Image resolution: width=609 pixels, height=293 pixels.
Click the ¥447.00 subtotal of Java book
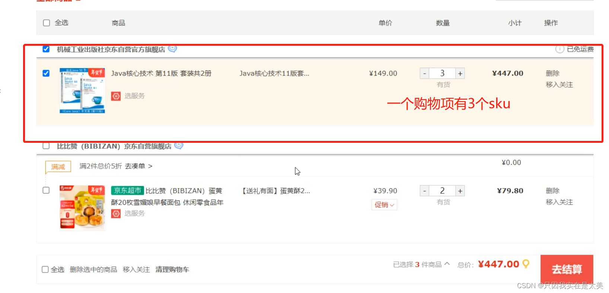(508, 73)
